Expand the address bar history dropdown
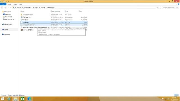The image size is (180, 101). click(157, 8)
